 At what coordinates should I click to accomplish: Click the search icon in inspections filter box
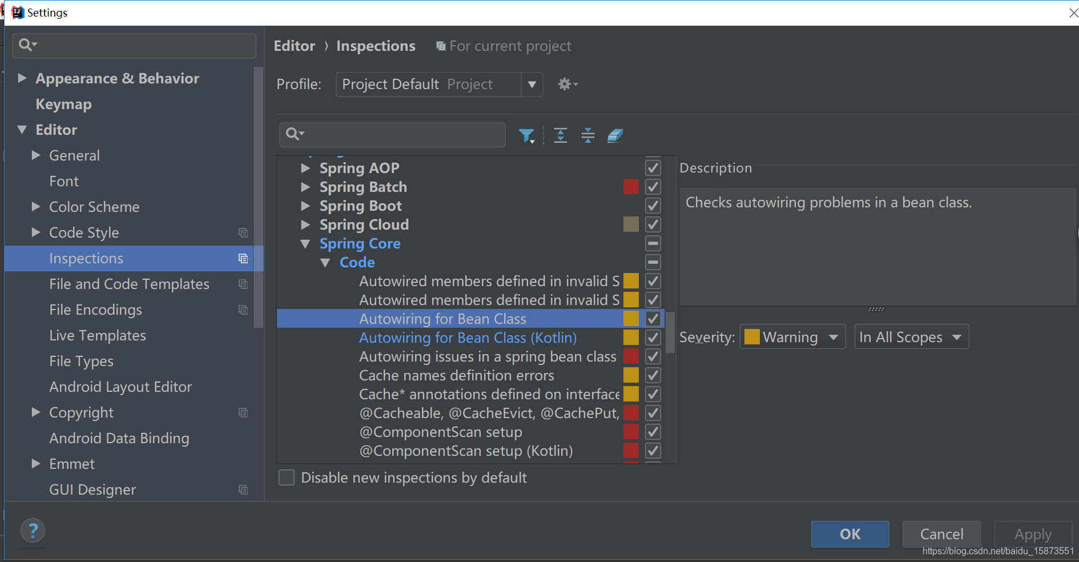(295, 134)
